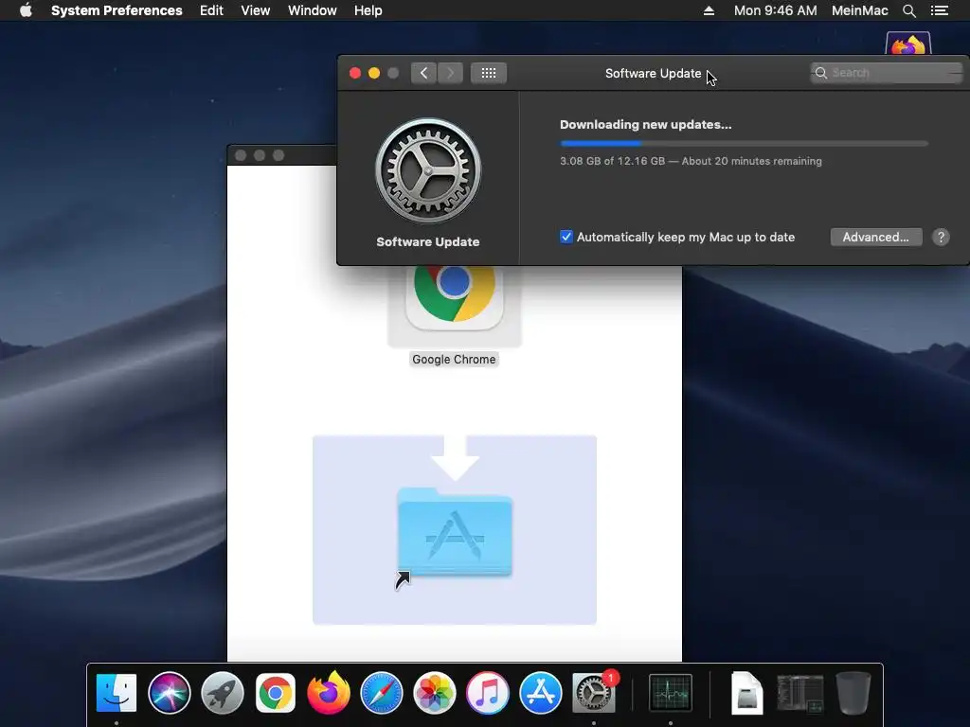Launch iTunes from the Dock
This screenshot has width=970, height=727.
[x=488, y=692]
